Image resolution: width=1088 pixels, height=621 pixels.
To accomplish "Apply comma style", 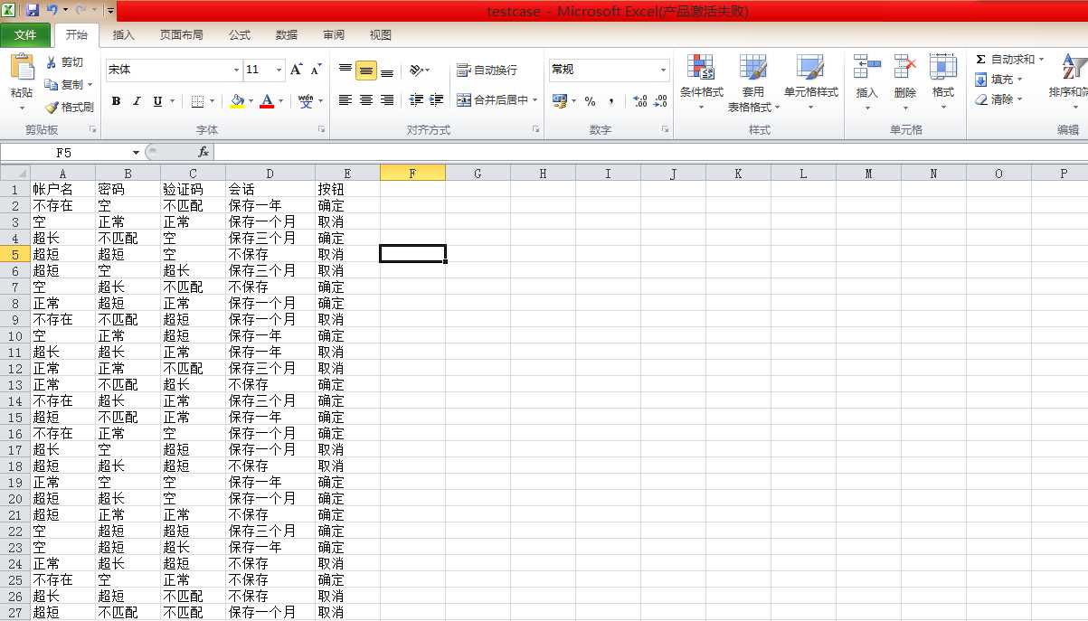I will (611, 101).
